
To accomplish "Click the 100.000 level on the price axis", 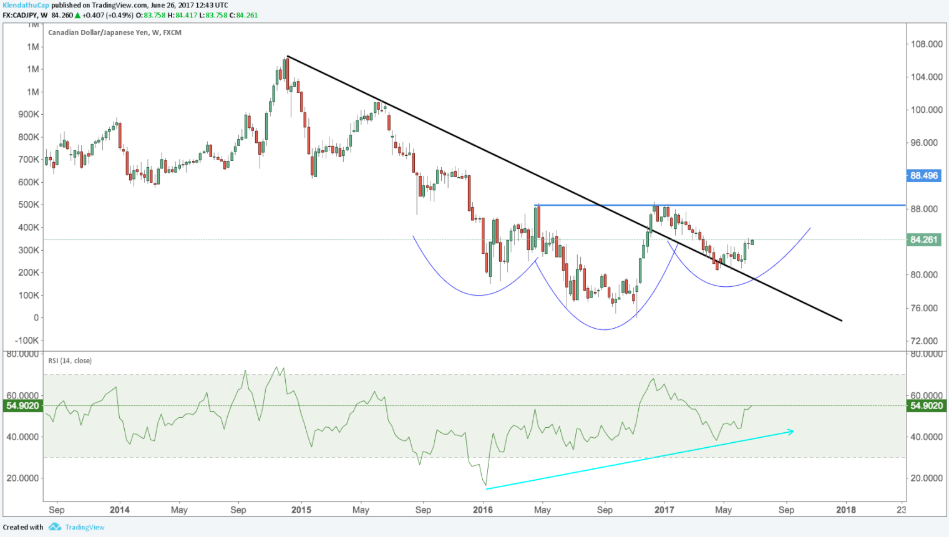I will click(x=926, y=110).
